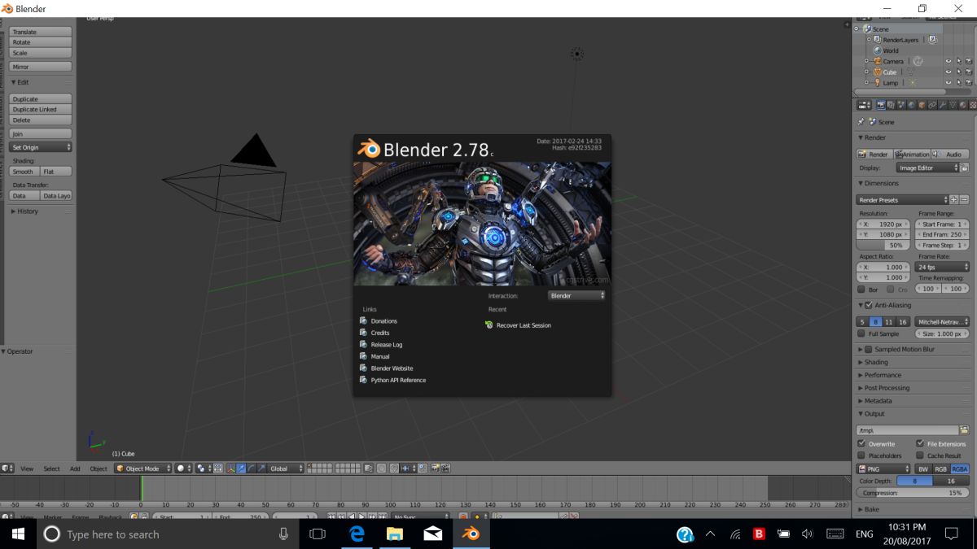Viewport: 977px width, 549px height.
Task: Open the Material properties tab icon
Action: click(962, 105)
